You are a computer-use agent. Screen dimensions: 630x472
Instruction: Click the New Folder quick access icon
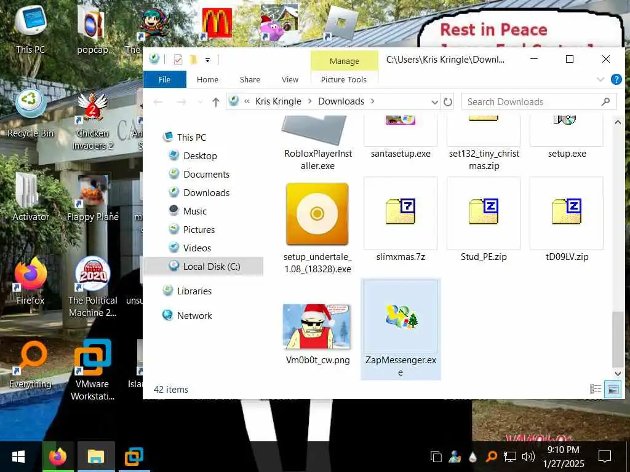193,60
